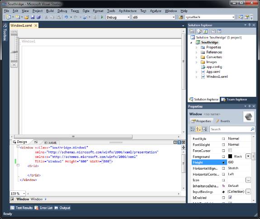Open the x86 platform dropdown
Viewport: 260px width, 219px height.
tap(174, 17)
